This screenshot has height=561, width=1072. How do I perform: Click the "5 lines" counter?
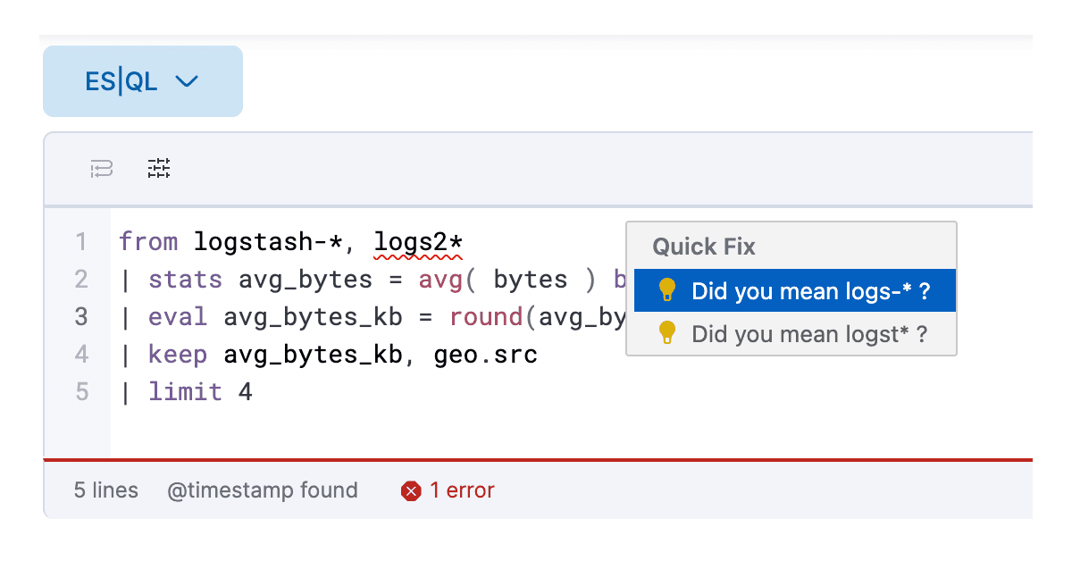105,490
